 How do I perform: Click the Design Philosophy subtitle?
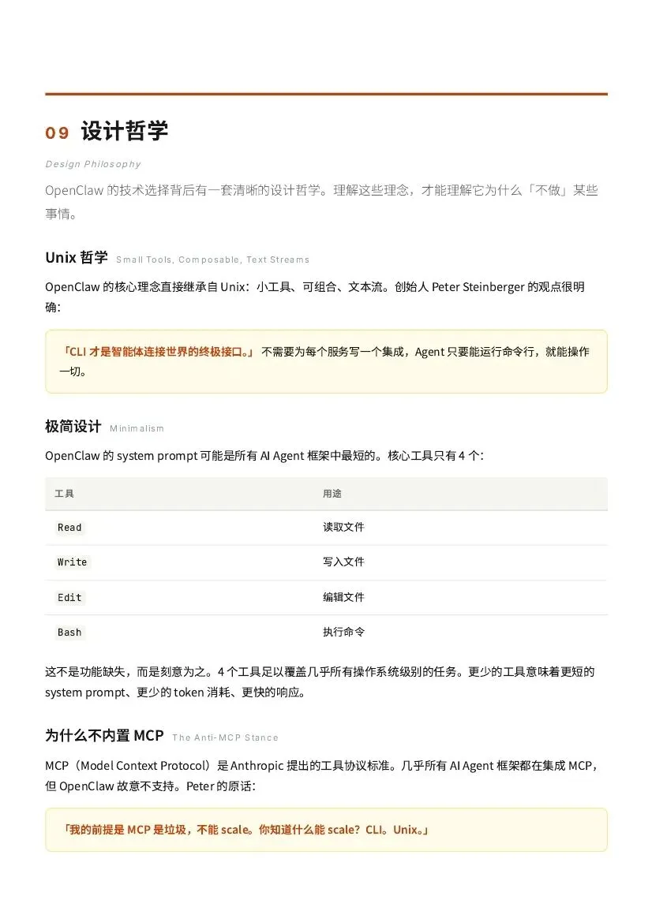point(93,164)
